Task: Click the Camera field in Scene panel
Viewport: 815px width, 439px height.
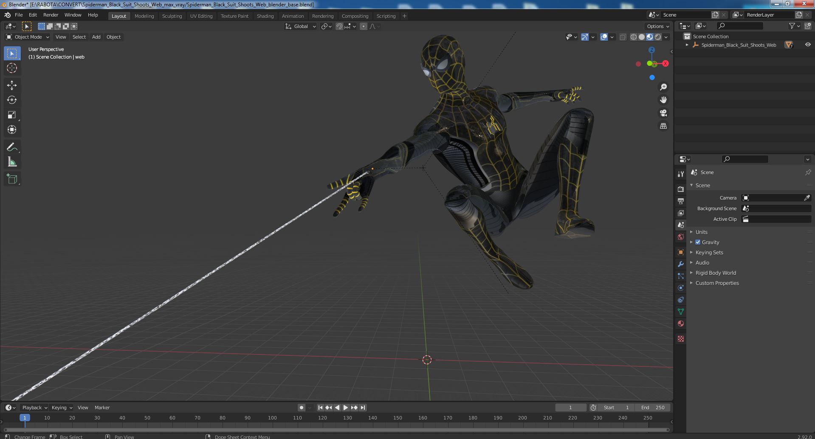Action: 776,198
